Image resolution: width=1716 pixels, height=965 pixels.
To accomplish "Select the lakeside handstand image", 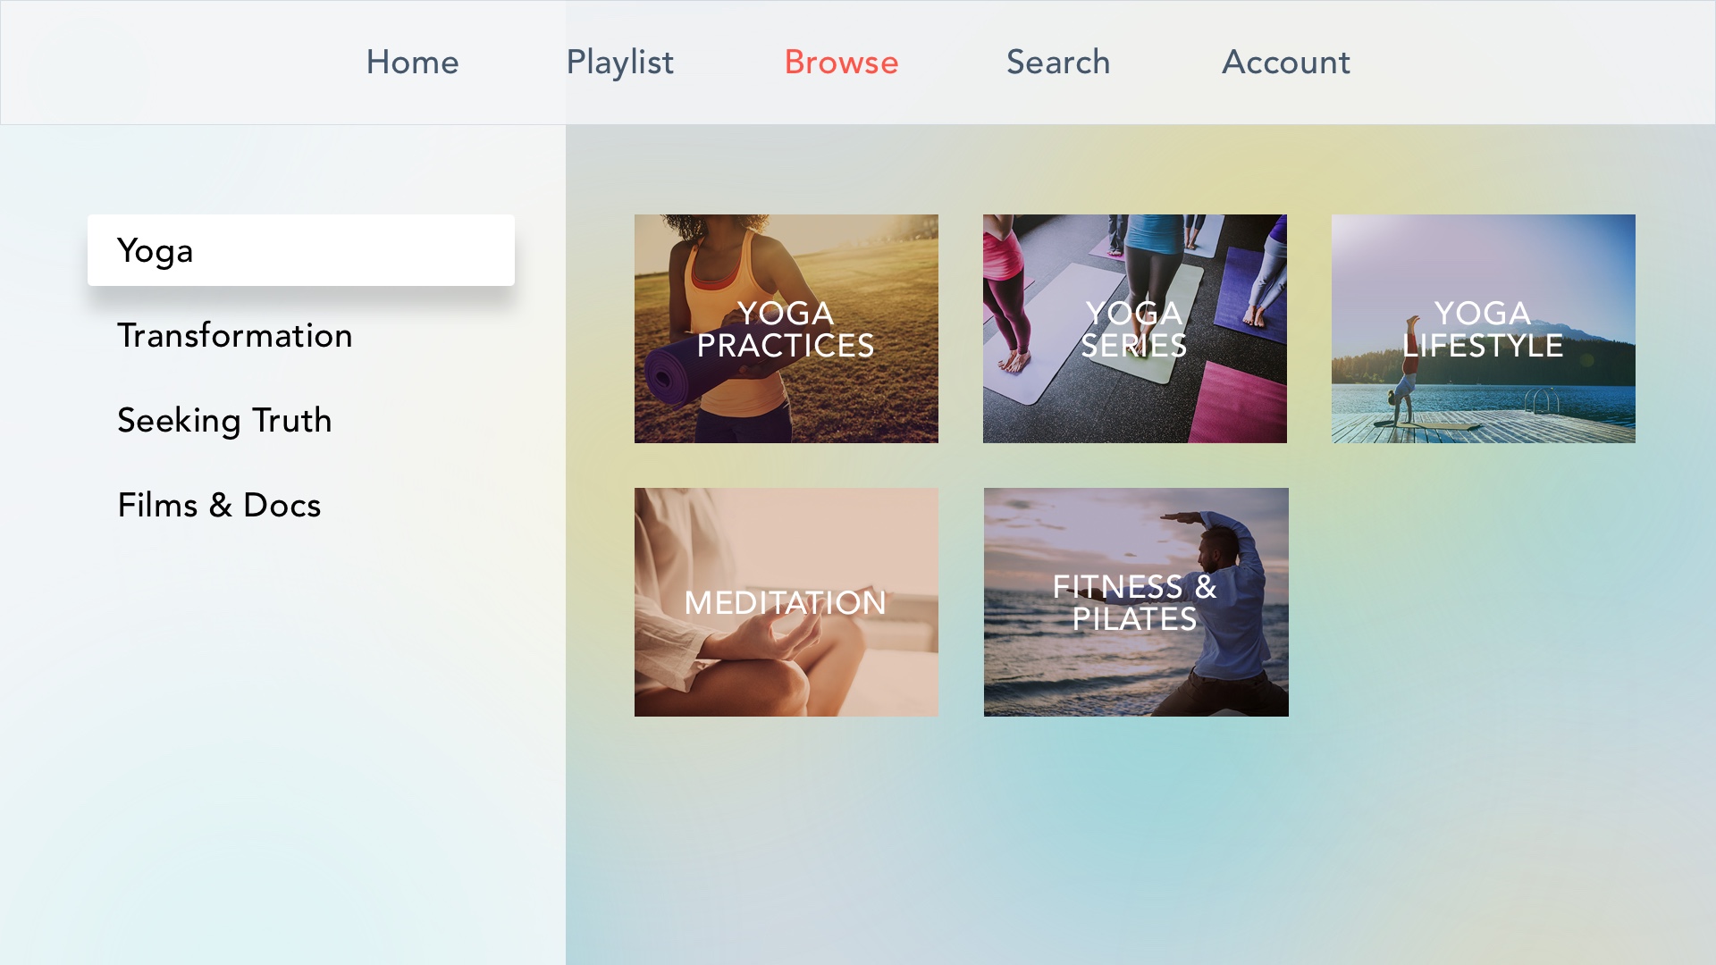I will pos(1484,329).
